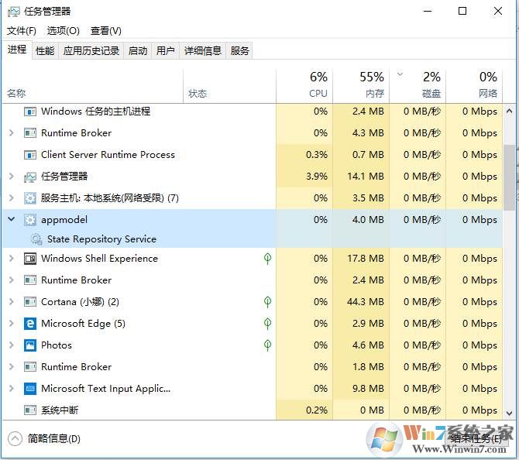Click the 0.3% CPU cell
The height and width of the screenshot is (460, 519).
click(x=304, y=155)
